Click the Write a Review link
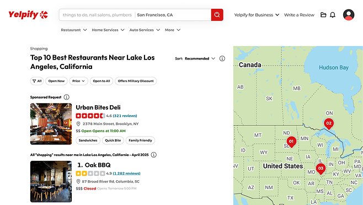363x205 pixels. tap(299, 15)
